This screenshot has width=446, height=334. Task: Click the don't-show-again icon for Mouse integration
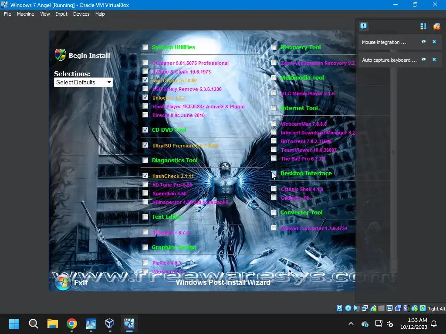pyautogui.click(x=423, y=42)
